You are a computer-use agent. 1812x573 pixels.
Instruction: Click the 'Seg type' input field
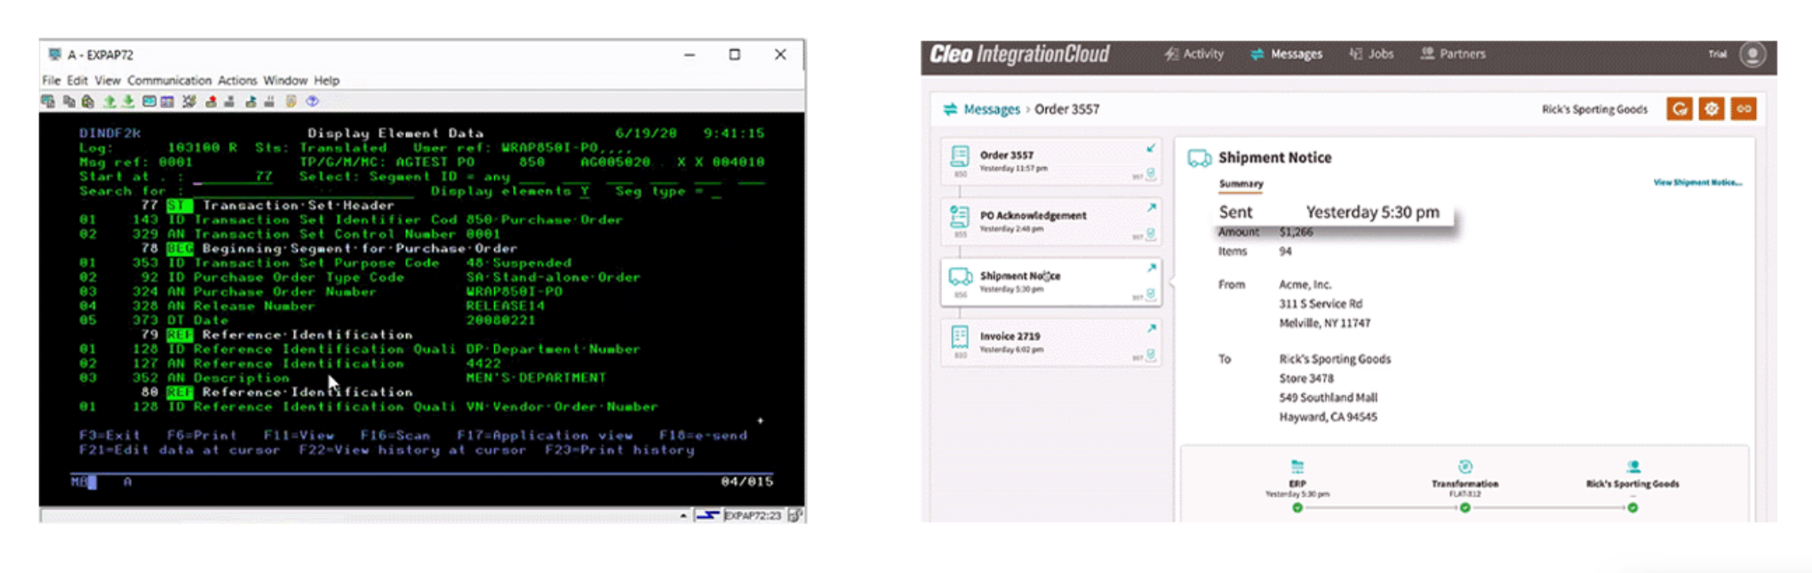coord(716,191)
